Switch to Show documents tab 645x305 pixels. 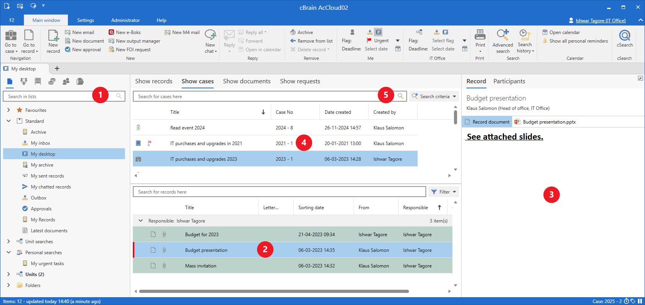coord(247,81)
